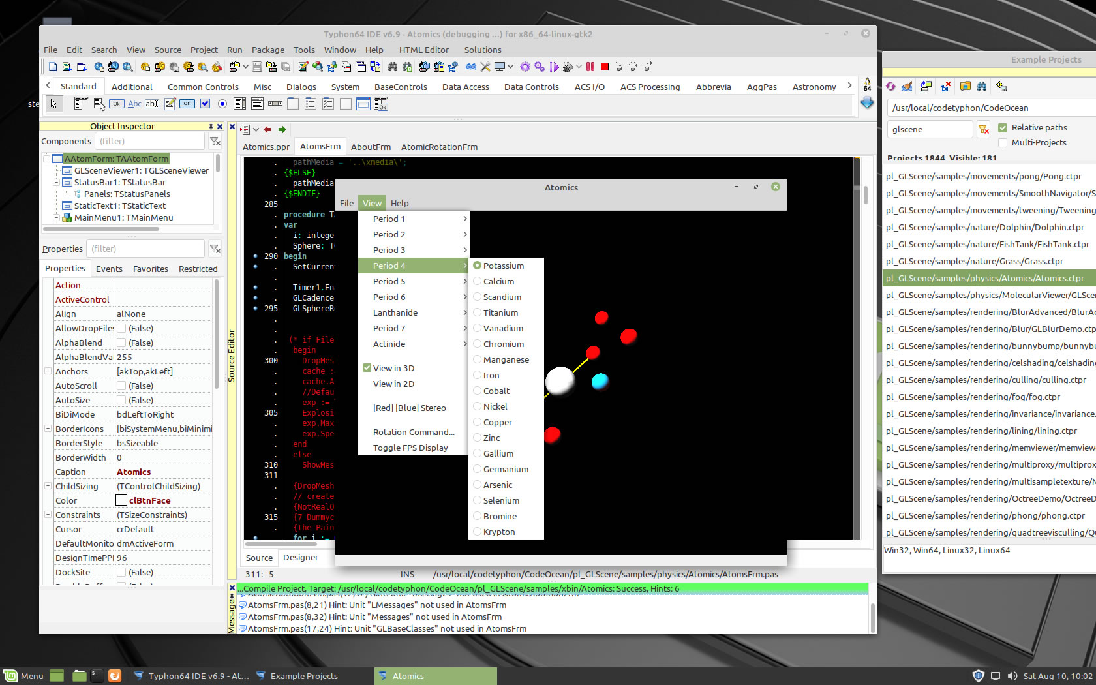Toggle the AlphaBlend checkbox
This screenshot has width=1096, height=685.
[121, 342]
